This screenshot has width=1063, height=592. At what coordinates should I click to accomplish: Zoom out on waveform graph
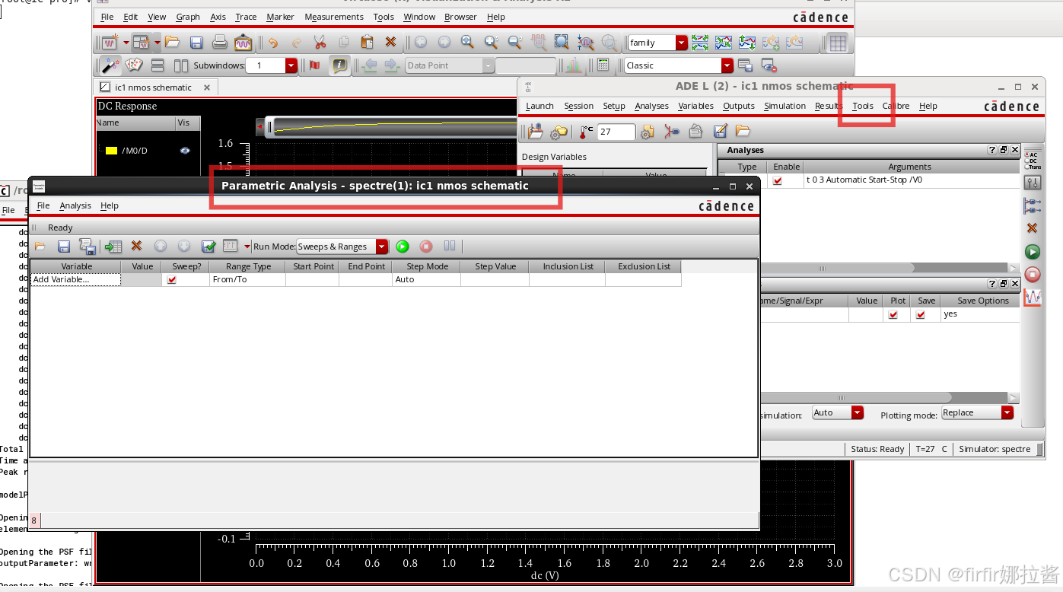tap(514, 43)
